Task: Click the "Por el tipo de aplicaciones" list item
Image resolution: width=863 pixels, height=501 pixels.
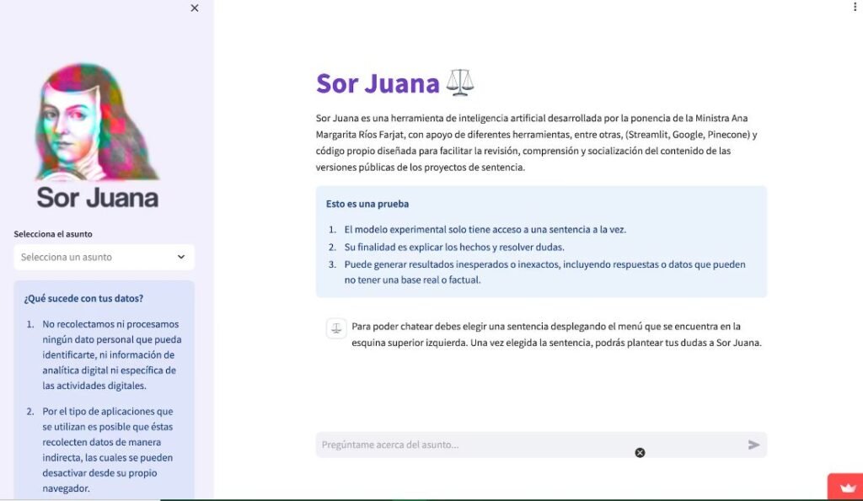Action: point(111,450)
